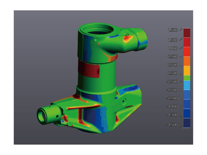This screenshot has height=155, width=207.
Task: Select the yellow legend color band
Action: click(187, 71)
